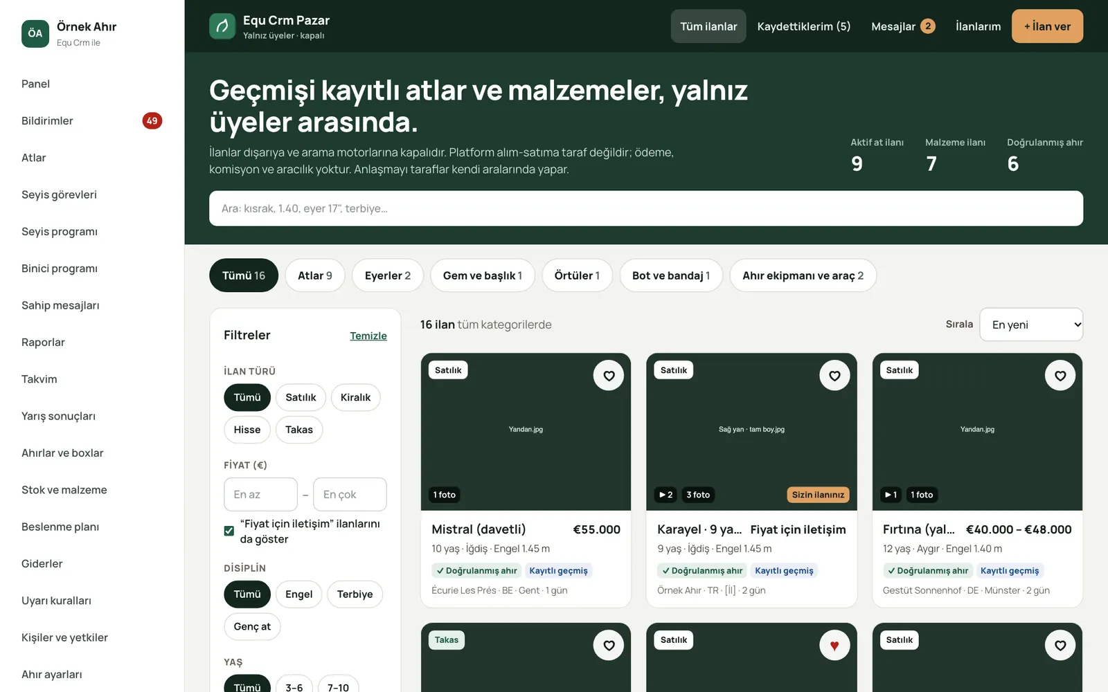Click Fırtına "Kayıtlı geçmiş" tag

pyautogui.click(x=1010, y=571)
